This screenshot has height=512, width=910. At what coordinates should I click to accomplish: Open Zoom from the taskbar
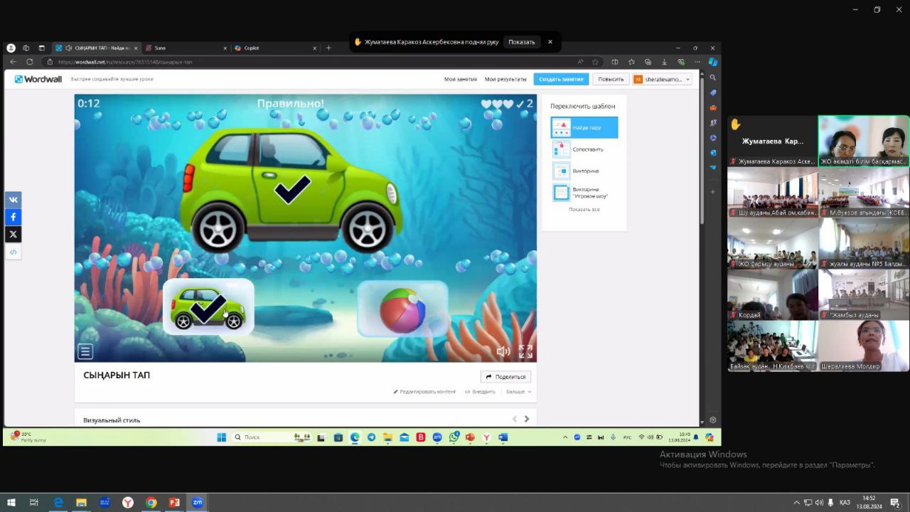(x=198, y=502)
